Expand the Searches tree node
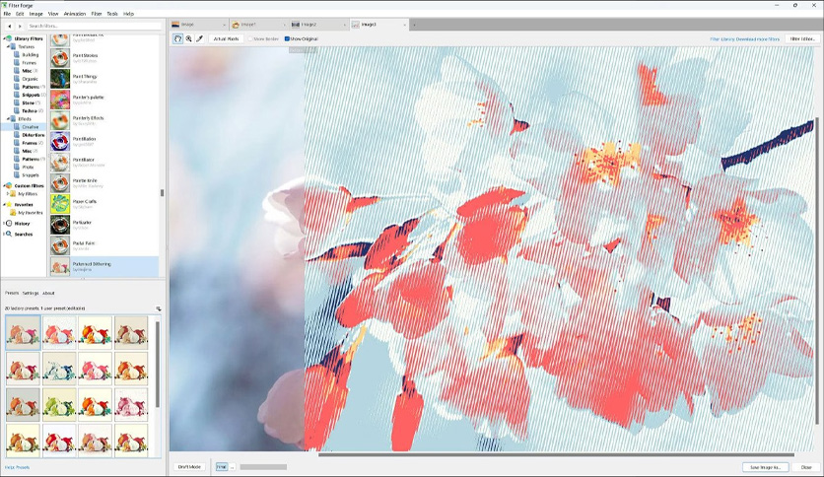 pos(4,234)
